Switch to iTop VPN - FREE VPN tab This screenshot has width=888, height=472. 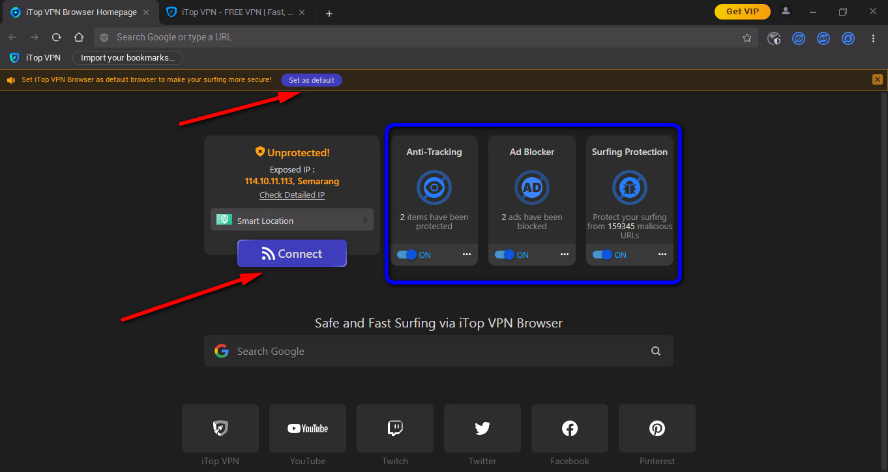237,12
